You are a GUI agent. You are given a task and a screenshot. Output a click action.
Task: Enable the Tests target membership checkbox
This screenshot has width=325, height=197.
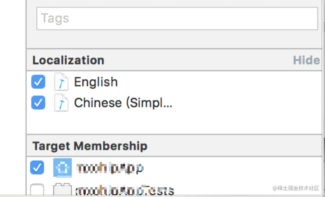click(x=37, y=190)
